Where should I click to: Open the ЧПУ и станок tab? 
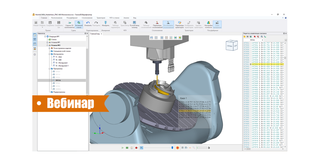click(114, 18)
